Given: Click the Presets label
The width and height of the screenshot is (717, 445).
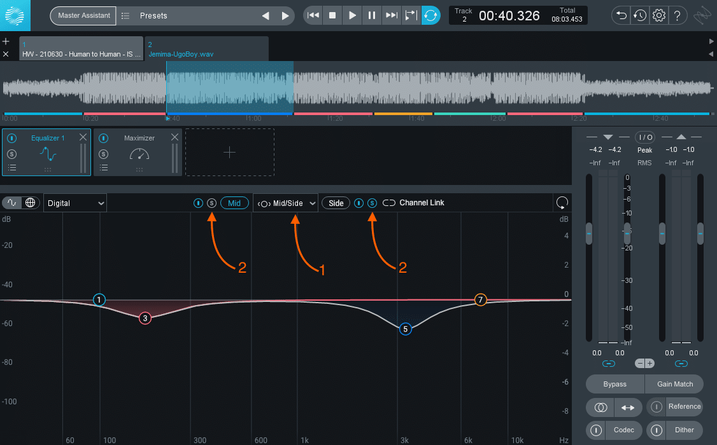Looking at the screenshot, I should (153, 15).
